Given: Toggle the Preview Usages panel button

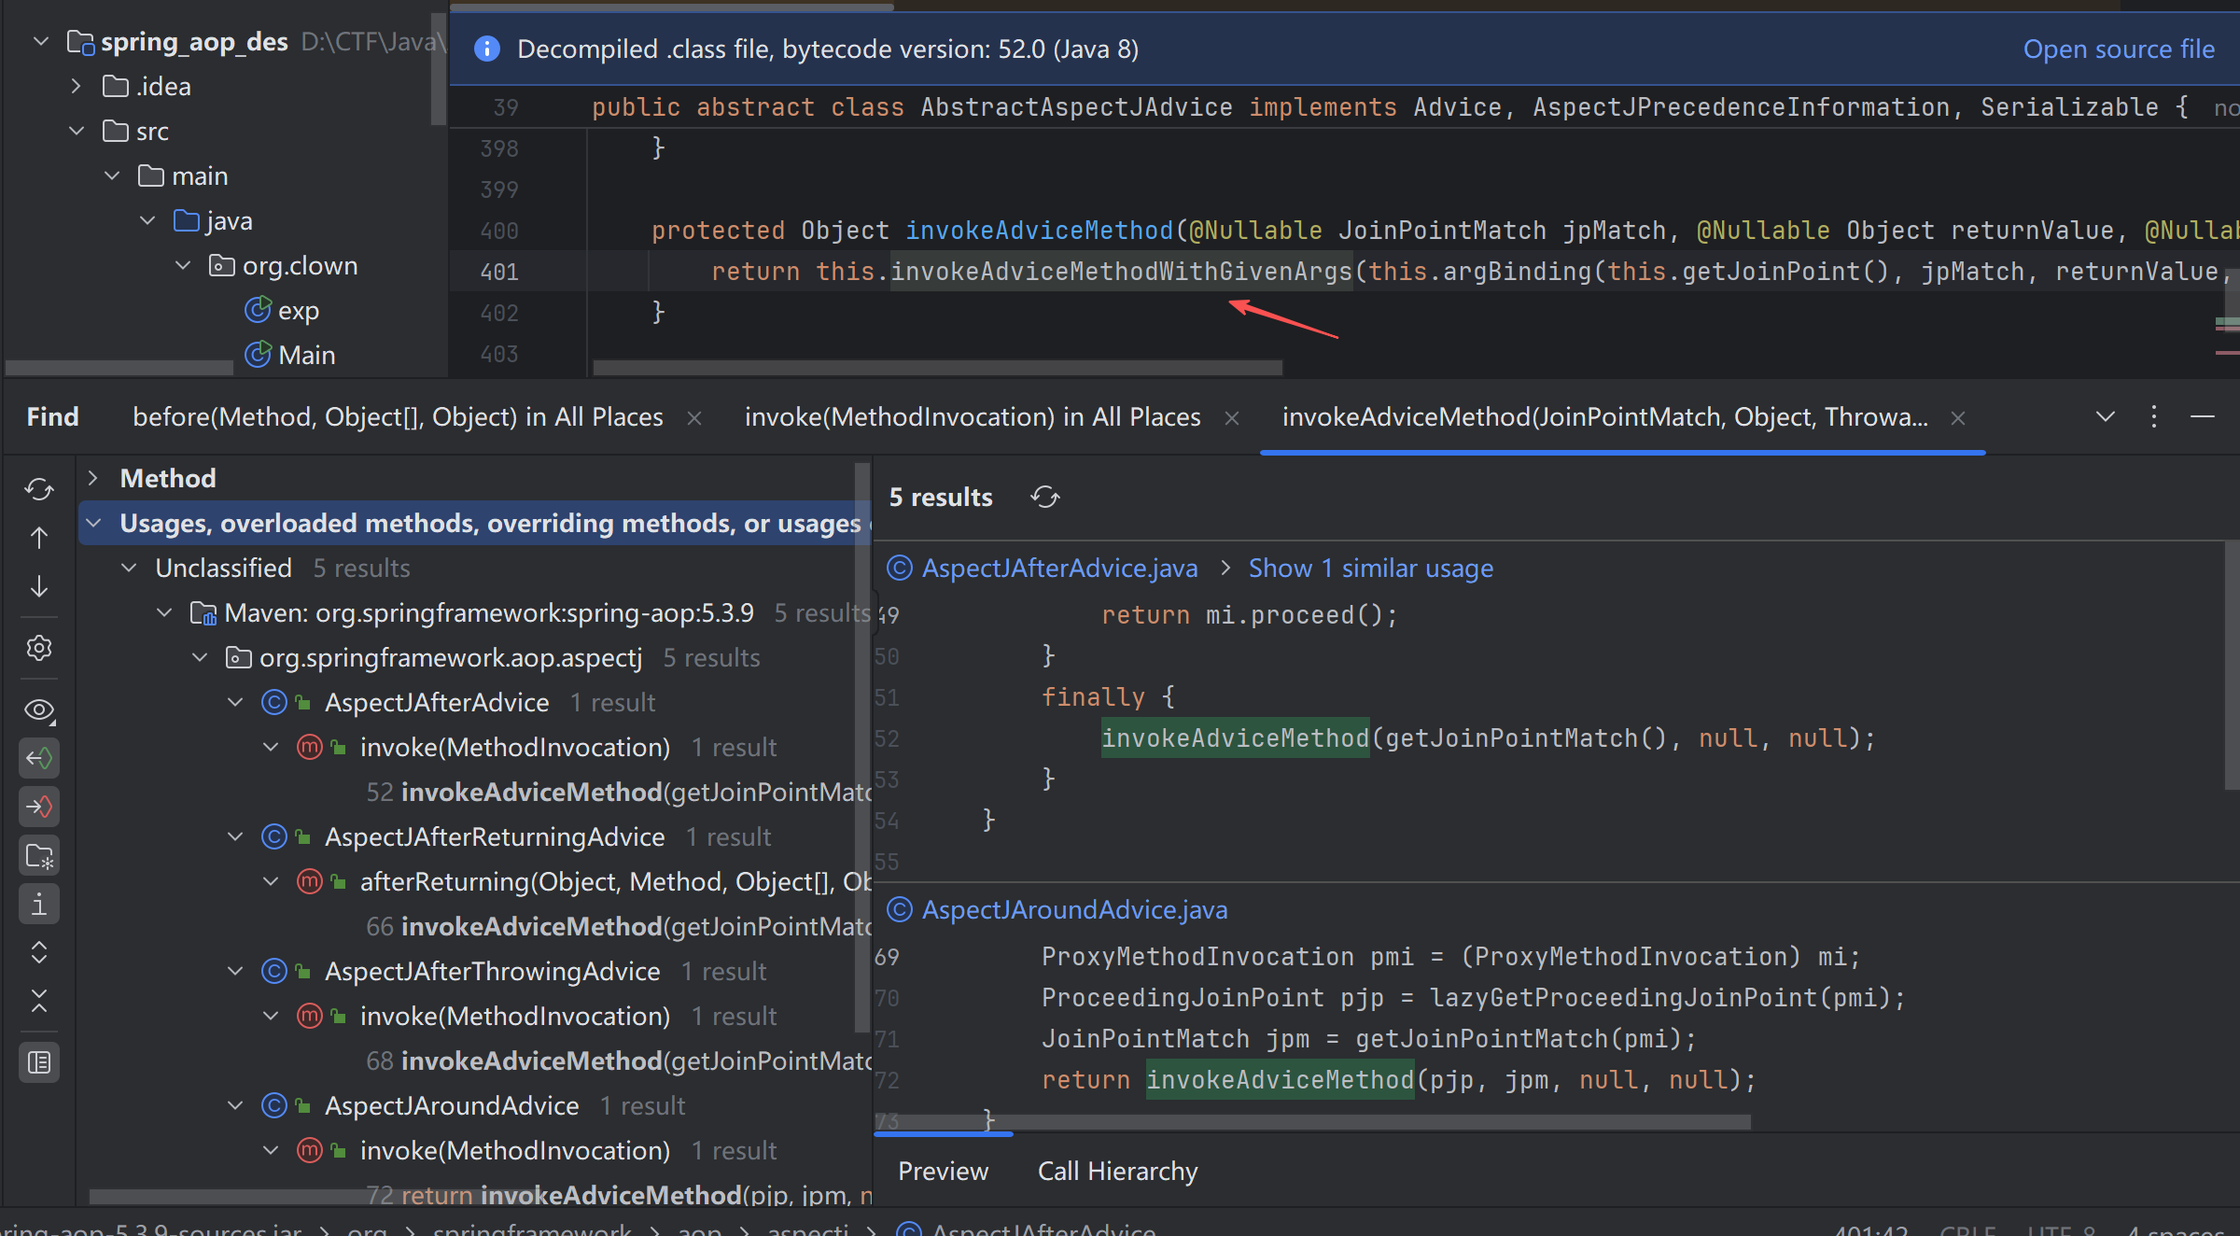Looking at the screenshot, I should click(x=38, y=1062).
